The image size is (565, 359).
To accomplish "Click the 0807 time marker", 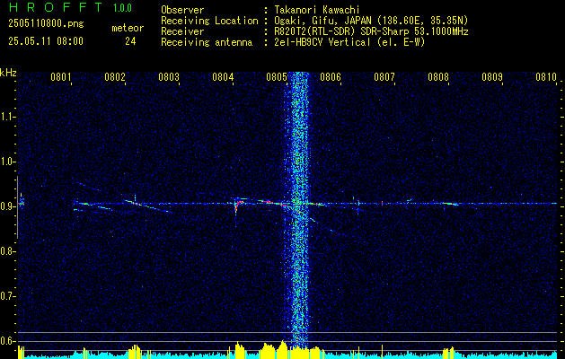I will pyautogui.click(x=384, y=77).
